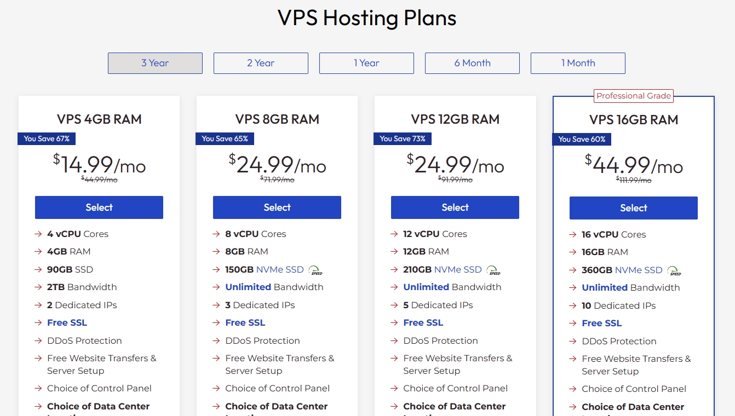Select the VPS 8GB RAM plan

277,207
